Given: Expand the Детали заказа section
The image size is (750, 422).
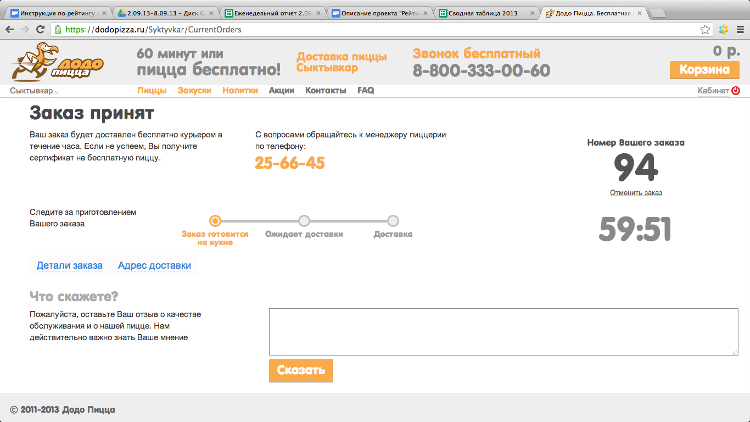Looking at the screenshot, I should click(69, 266).
